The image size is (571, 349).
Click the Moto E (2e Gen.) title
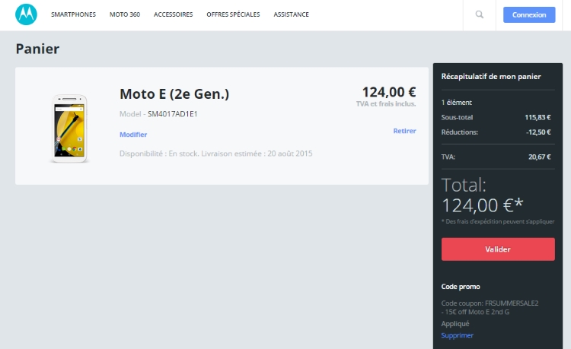tap(174, 94)
